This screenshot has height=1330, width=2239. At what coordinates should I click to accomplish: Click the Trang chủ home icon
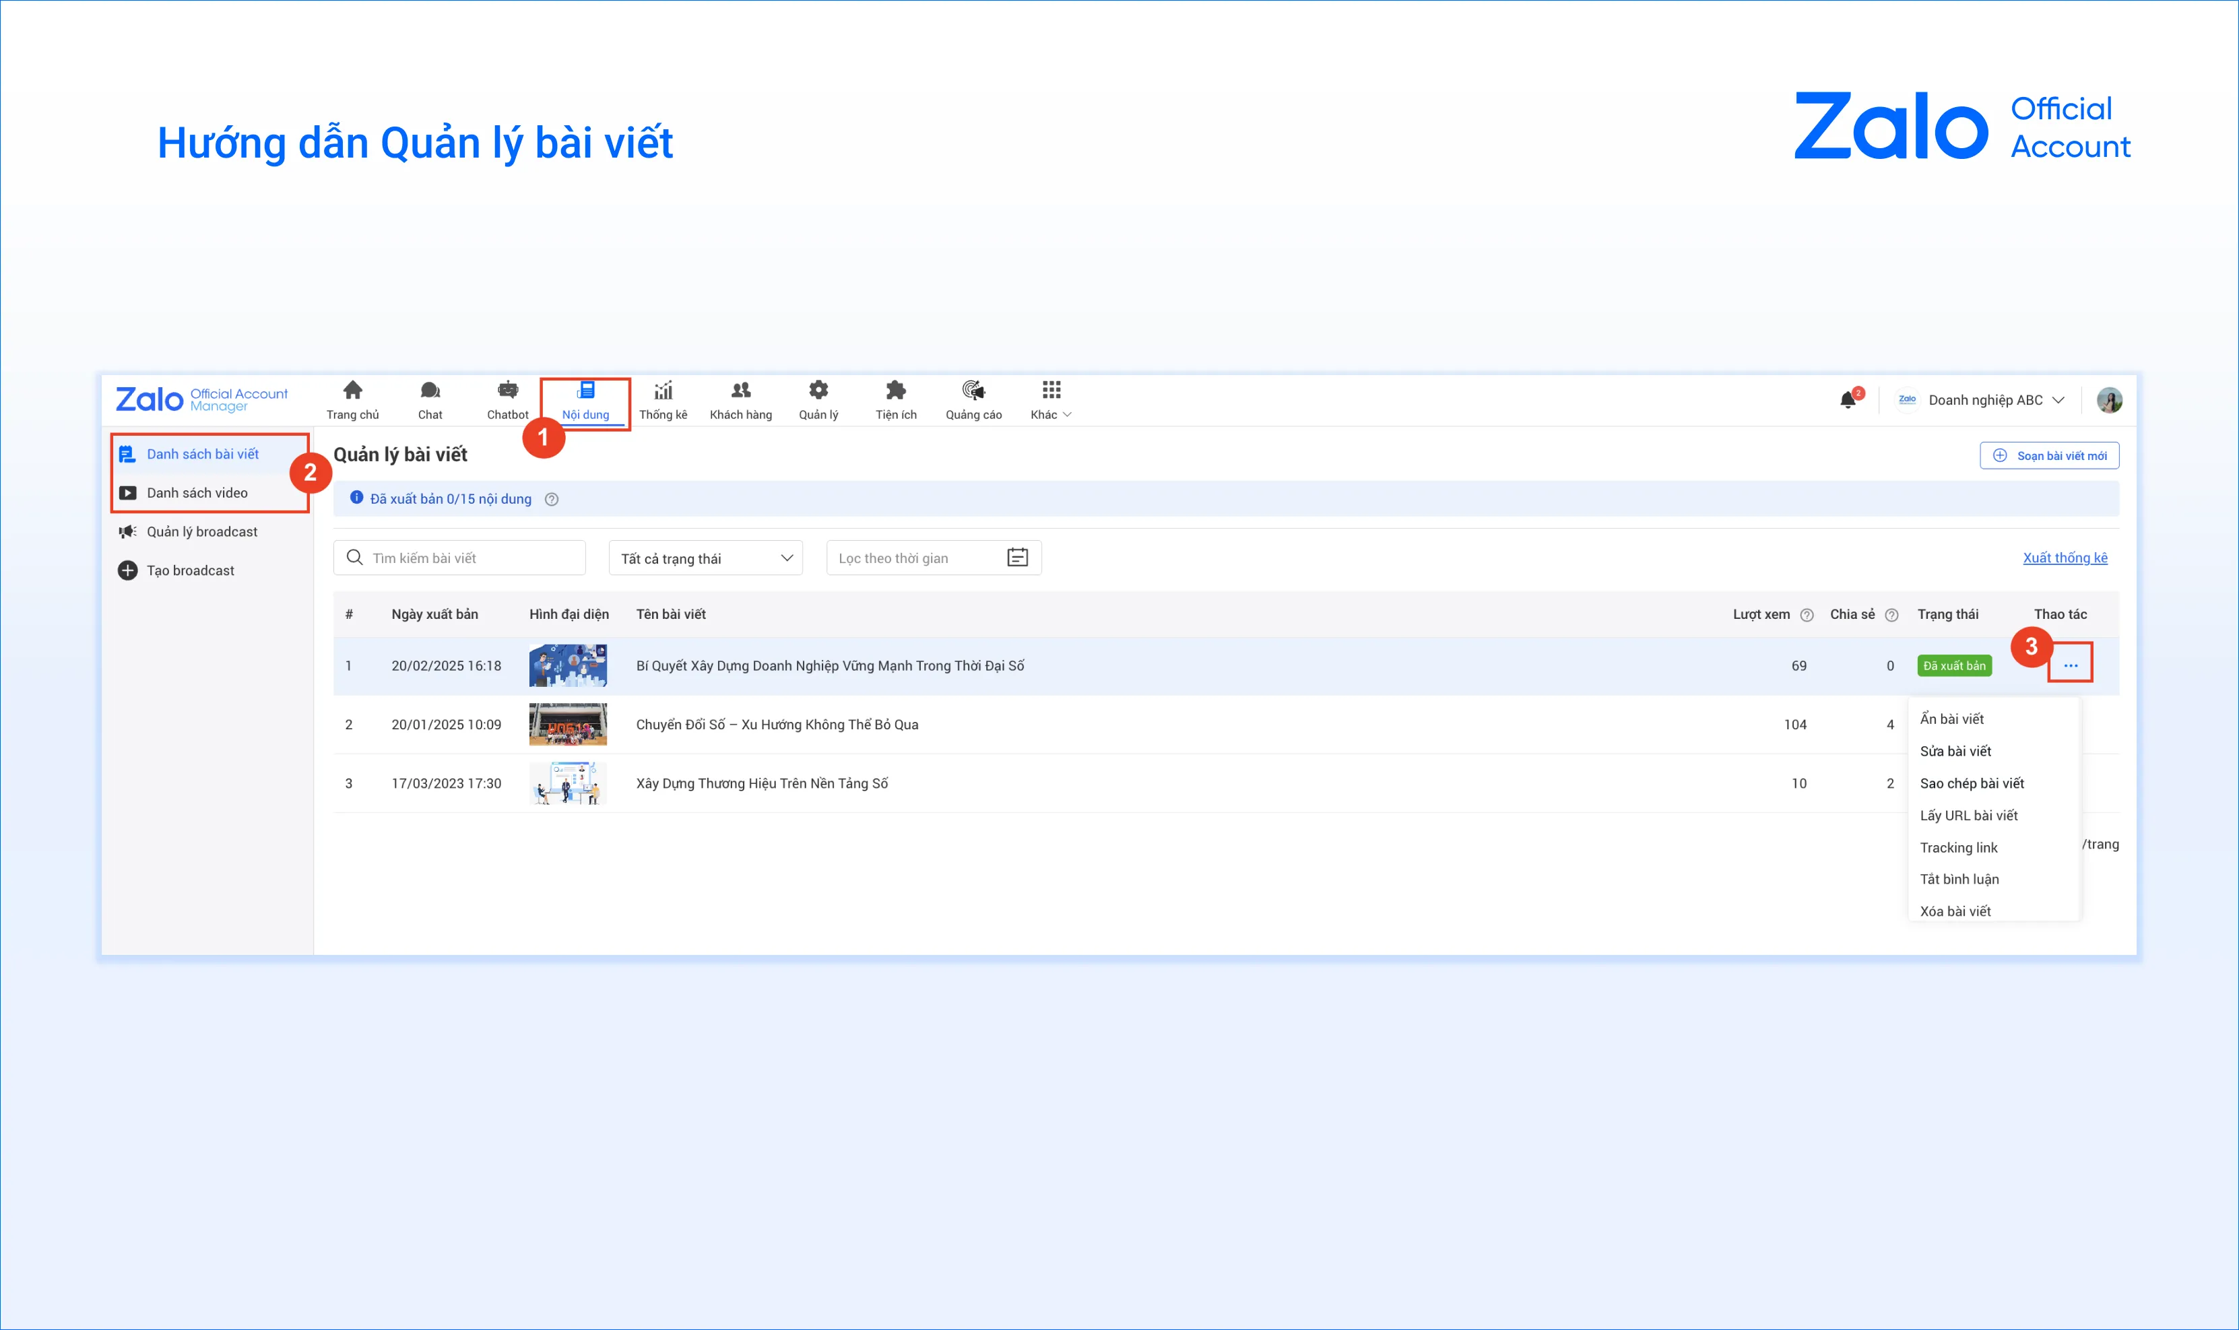pos(352,391)
